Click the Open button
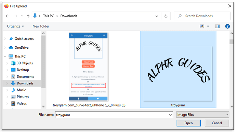The width and height of the screenshot is (236, 132). click(x=188, y=123)
